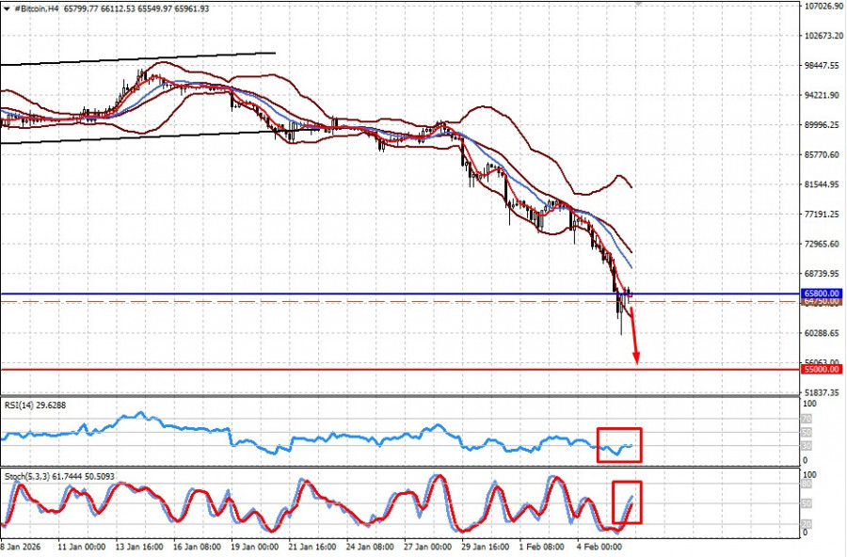Click the RSI level 70 label
This screenshot has width=847, height=557.
pyautogui.click(x=806, y=418)
